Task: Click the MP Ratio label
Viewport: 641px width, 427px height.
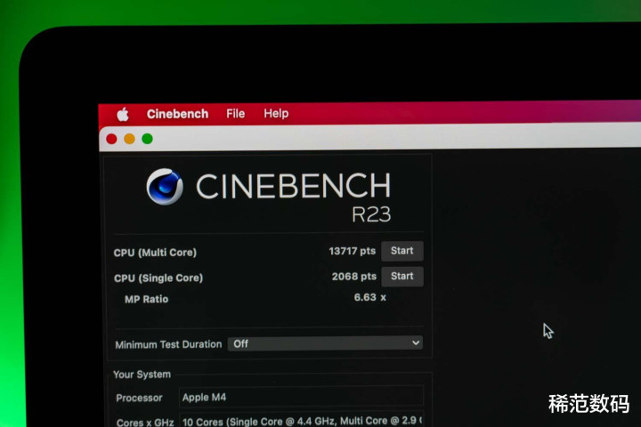Action: click(x=146, y=299)
